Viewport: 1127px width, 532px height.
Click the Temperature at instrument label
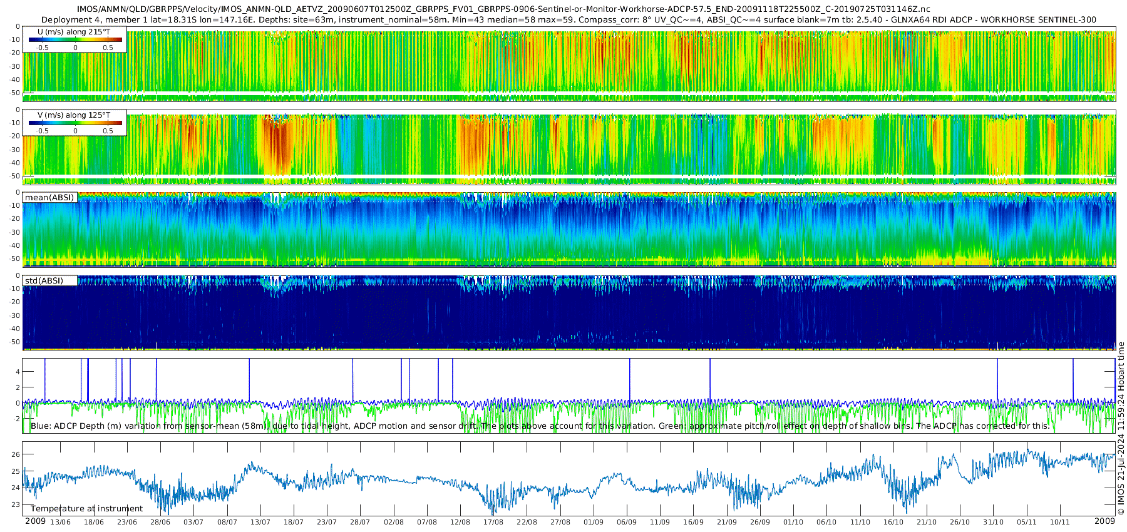pos(86,508)
